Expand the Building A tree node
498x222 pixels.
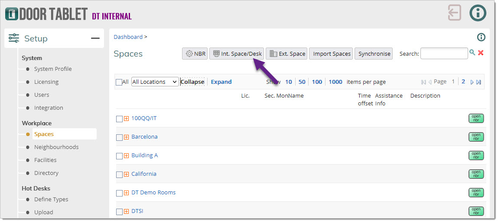point(127,156)
